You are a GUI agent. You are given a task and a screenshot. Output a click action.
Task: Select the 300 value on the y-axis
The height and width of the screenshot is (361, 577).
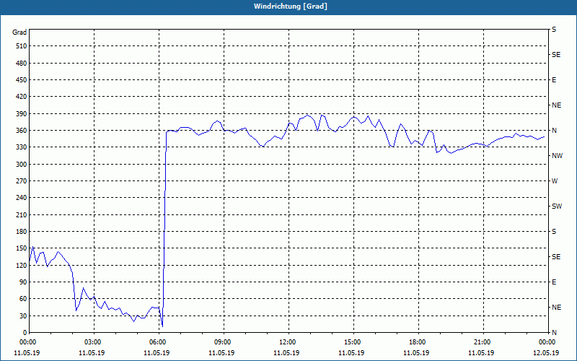22,165
